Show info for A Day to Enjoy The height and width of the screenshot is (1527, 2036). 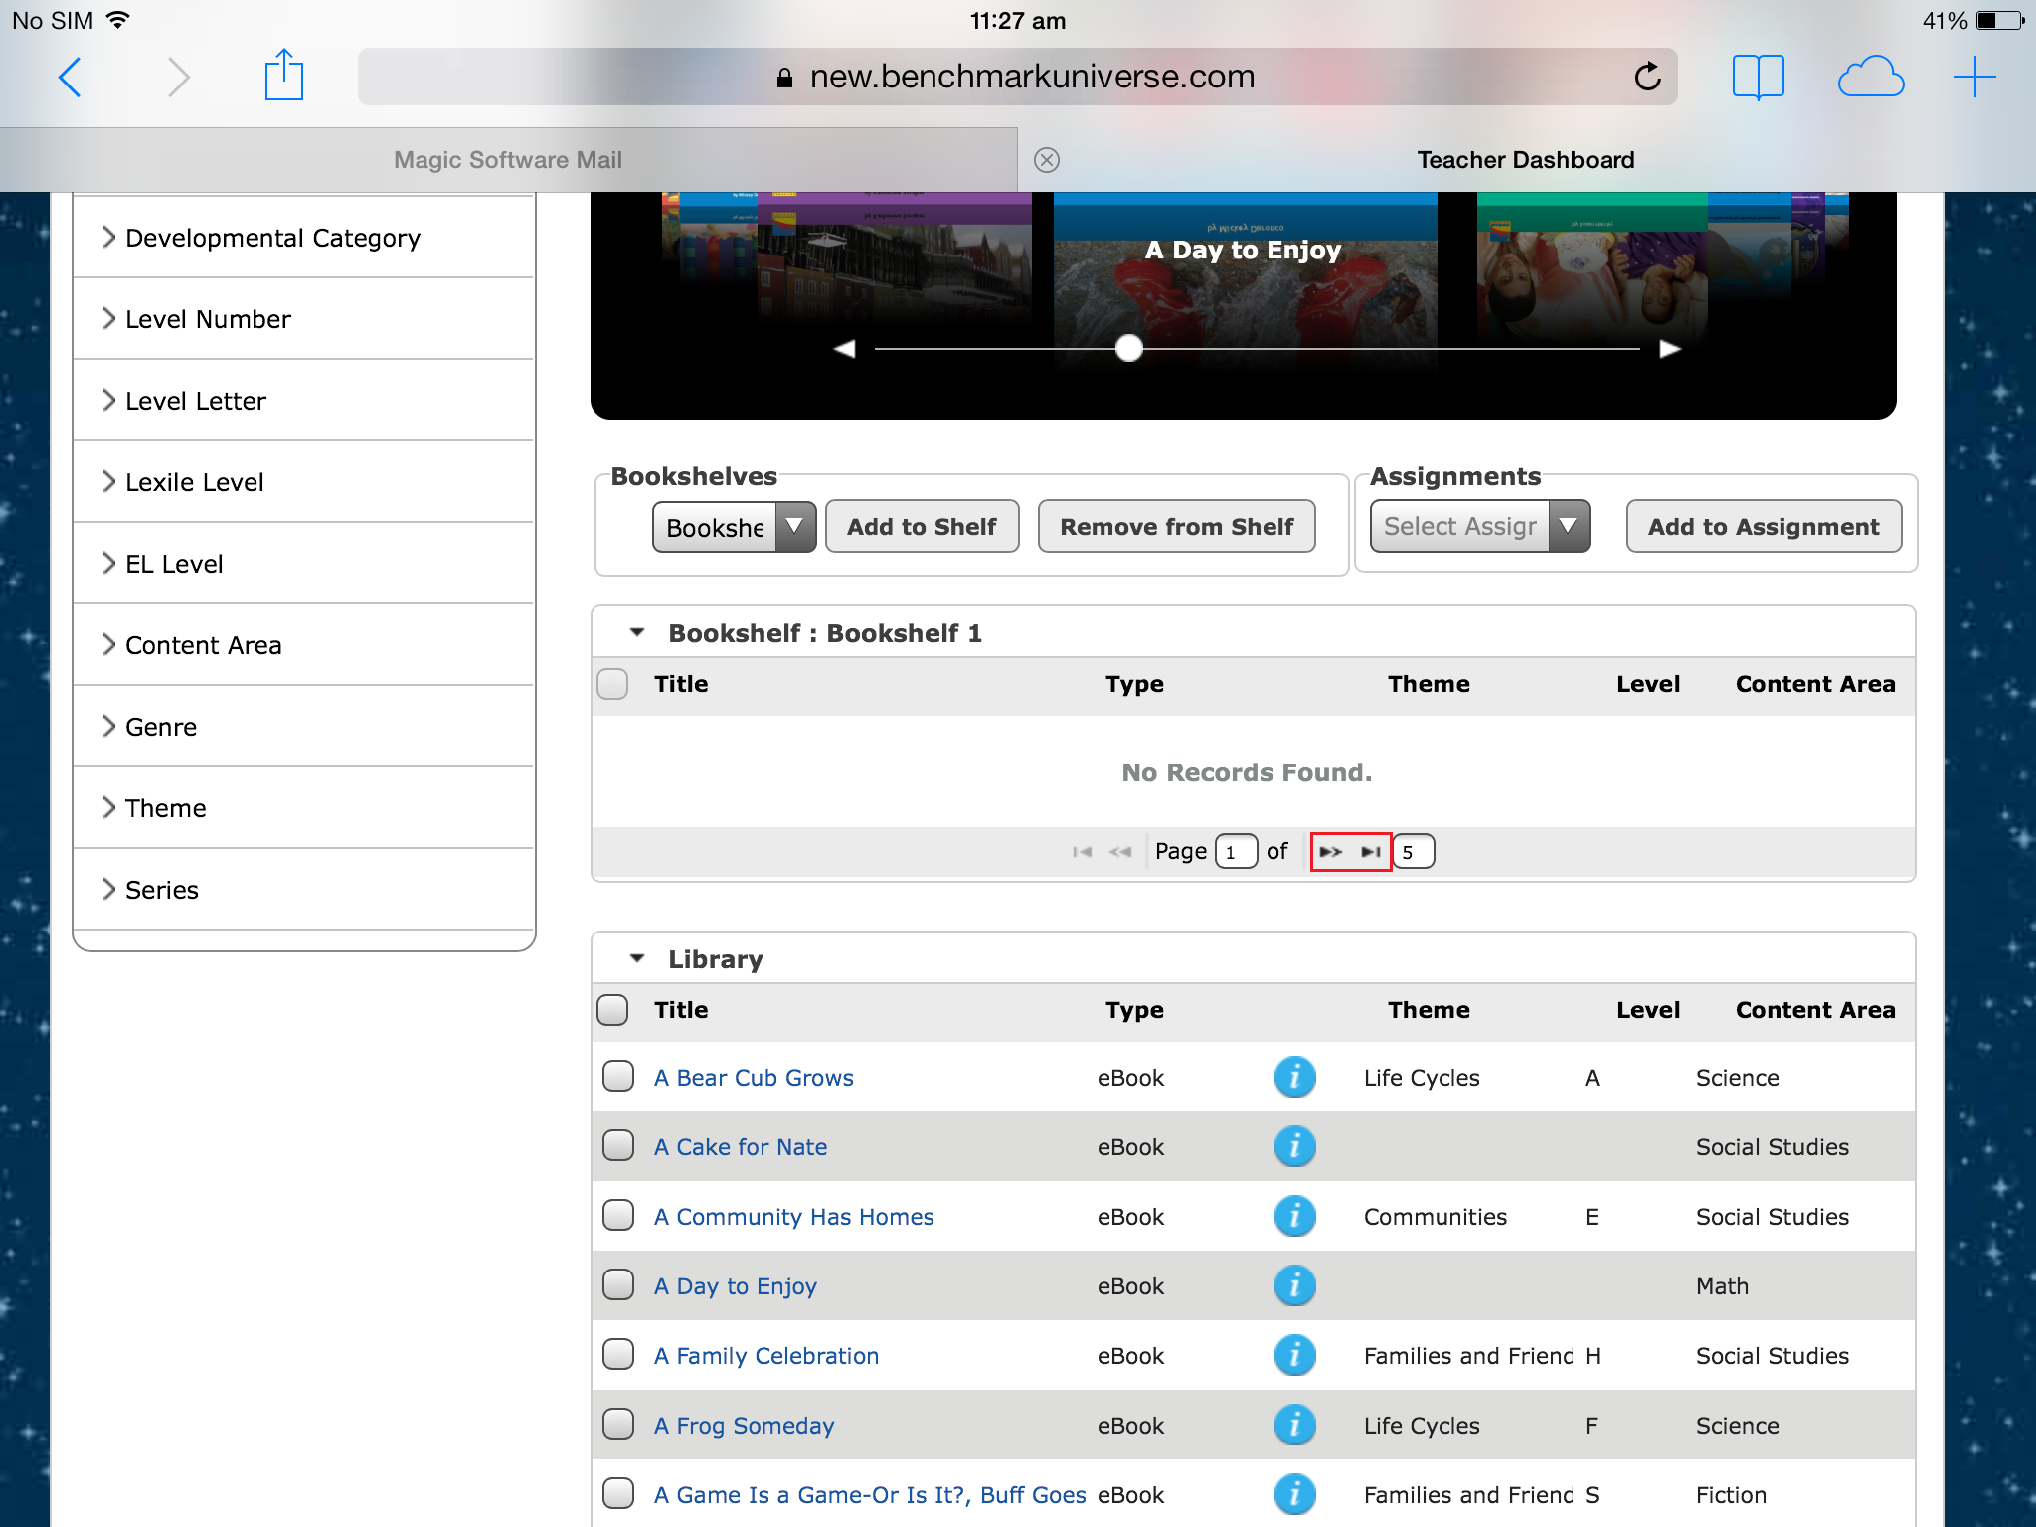click(1294, 1285)
